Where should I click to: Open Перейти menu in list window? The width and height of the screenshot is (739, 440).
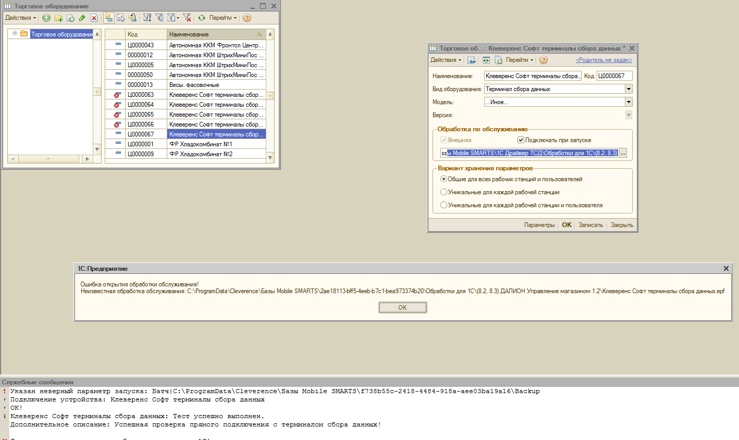click(223, 18)
